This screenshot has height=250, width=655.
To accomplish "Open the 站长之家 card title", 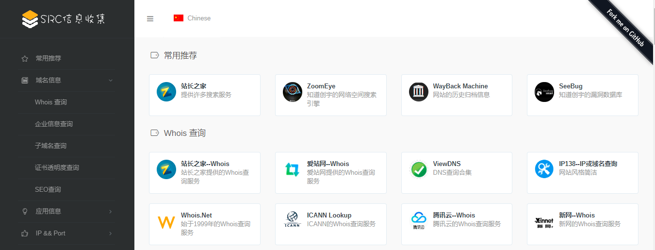I will [194, 86].
